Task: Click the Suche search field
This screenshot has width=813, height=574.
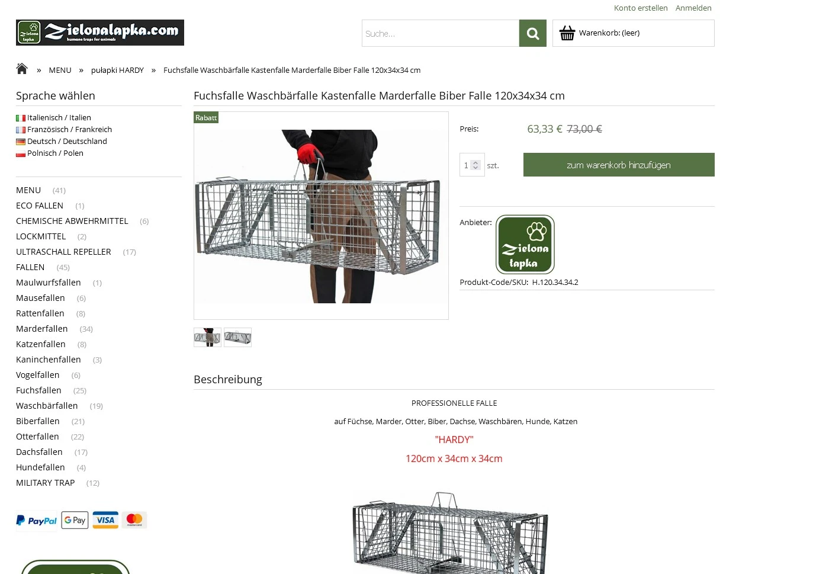Action: (441, 33)
